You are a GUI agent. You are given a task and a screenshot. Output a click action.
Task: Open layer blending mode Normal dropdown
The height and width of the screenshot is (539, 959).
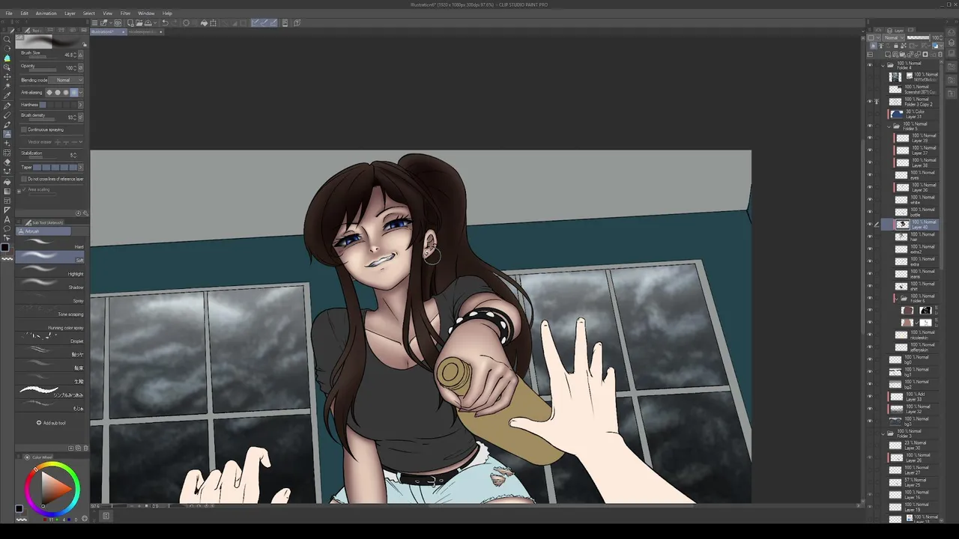coord(894,37)
